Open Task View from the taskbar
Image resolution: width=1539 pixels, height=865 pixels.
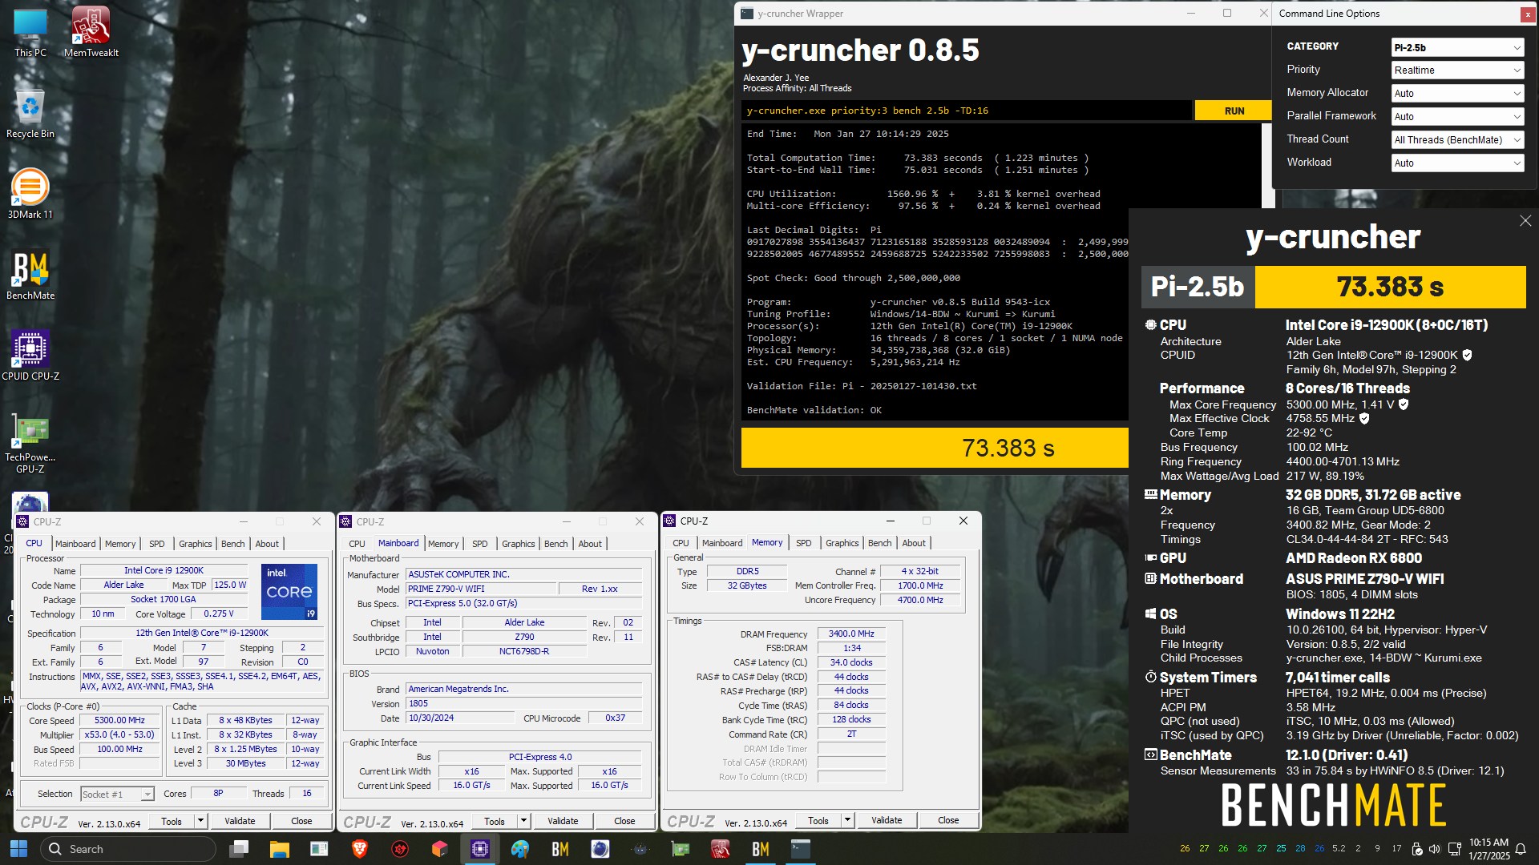tap(239, 849)
